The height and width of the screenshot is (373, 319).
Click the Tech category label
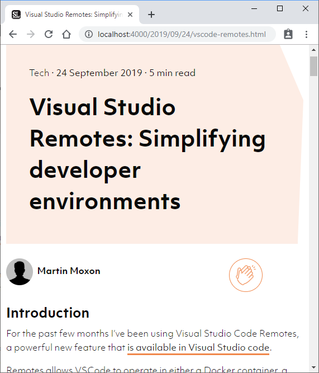pyautogui.click(x=39, y=73)
